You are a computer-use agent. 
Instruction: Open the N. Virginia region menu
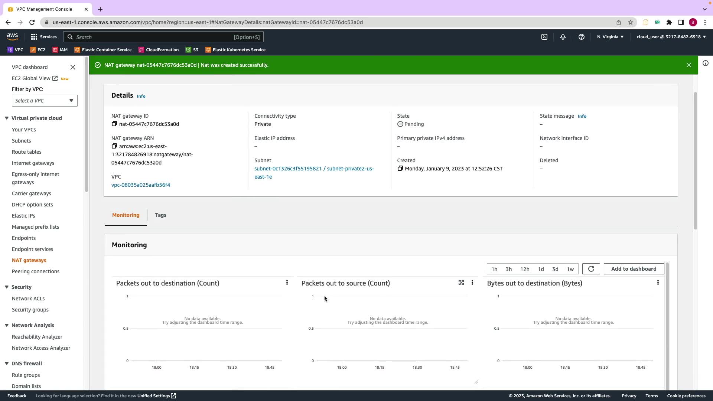[x=610, y=37]
